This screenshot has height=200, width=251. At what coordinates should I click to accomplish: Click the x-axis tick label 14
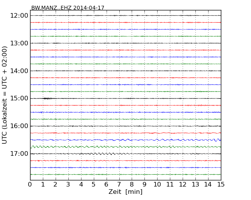[x=208, y=185]
